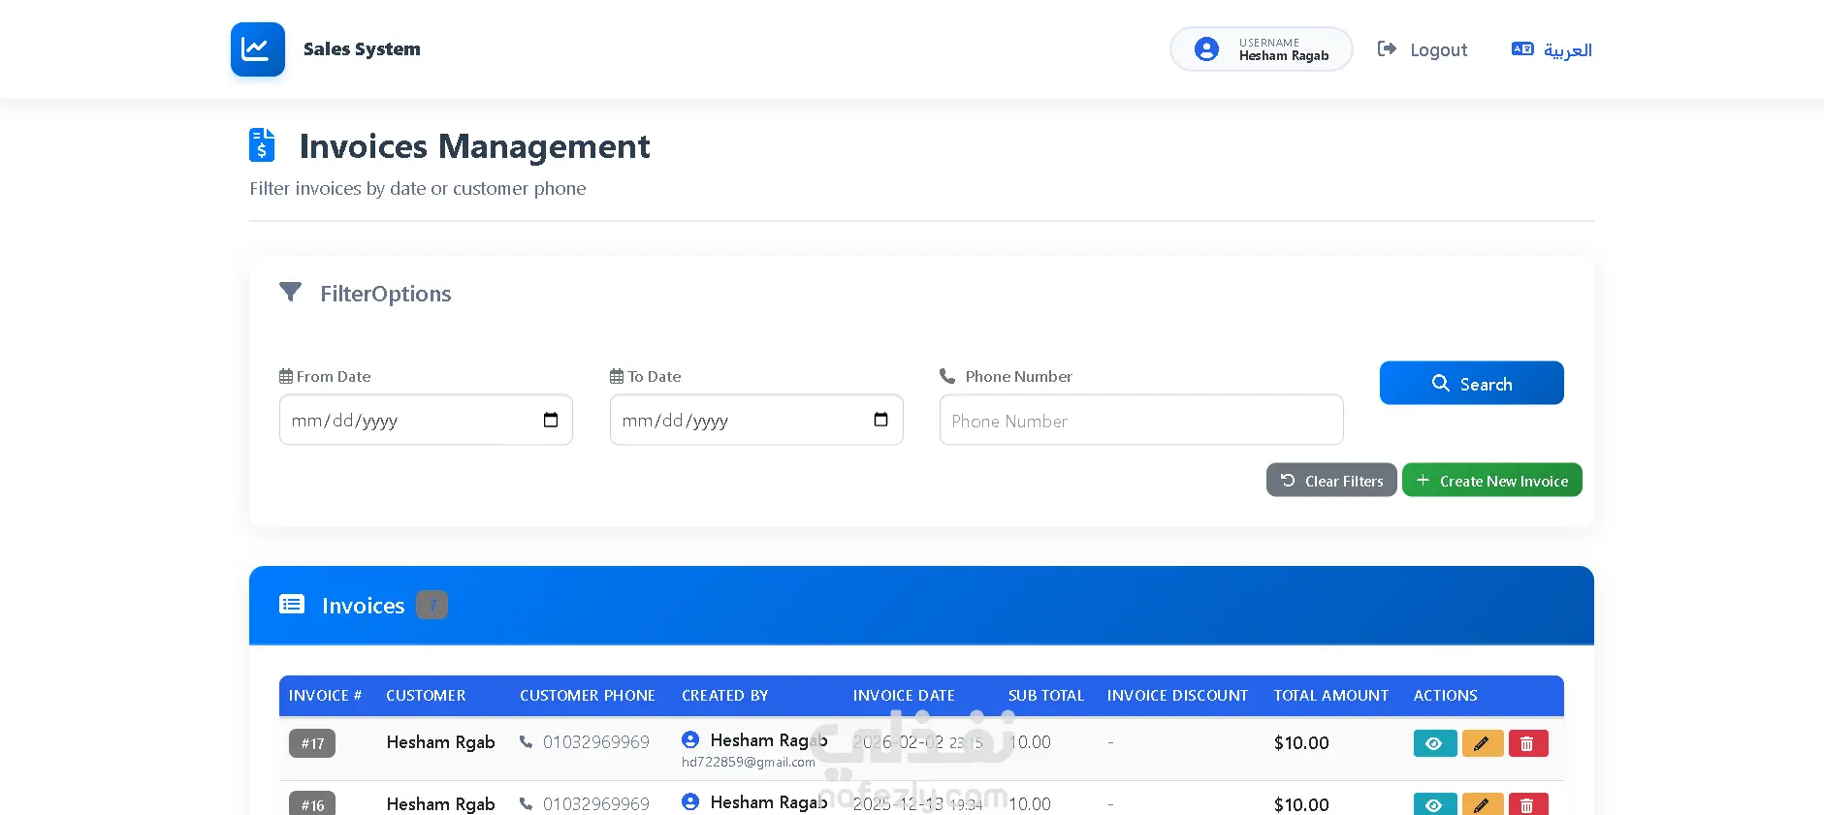Click the creator avatar icon in invoice #17 row
1824x815 pixels.
click(690, 739)
